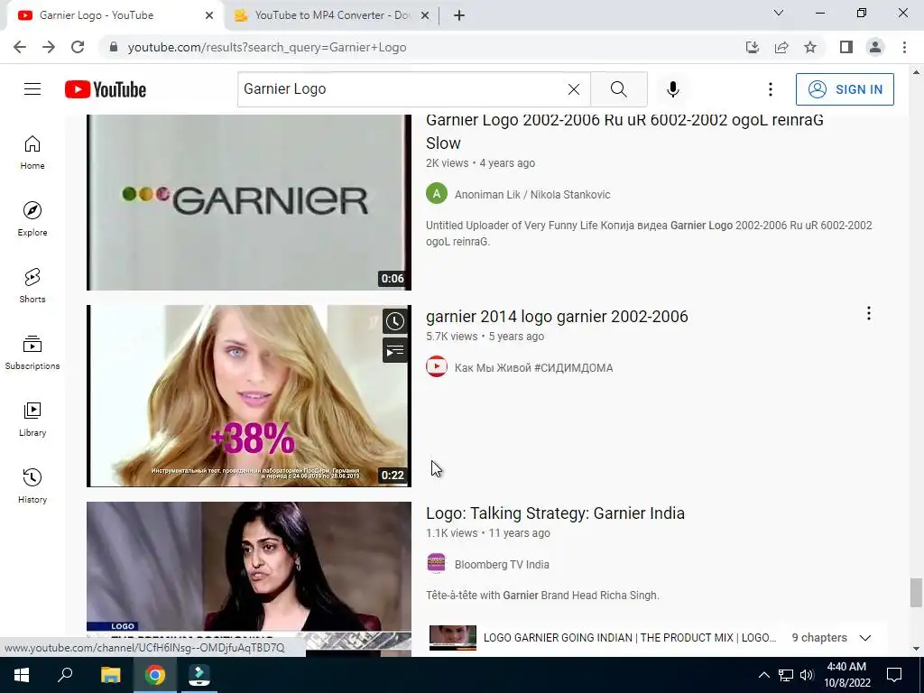Play the GARNIER logo video thumbnail
The image size is (924, 693).
(x=249, y=202)
